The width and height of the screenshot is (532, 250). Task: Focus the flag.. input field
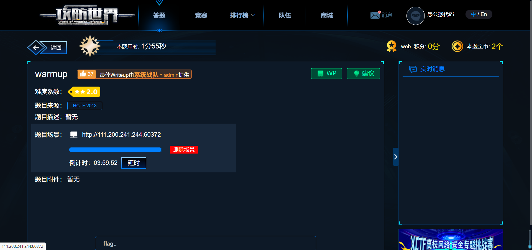coord(206,243)
